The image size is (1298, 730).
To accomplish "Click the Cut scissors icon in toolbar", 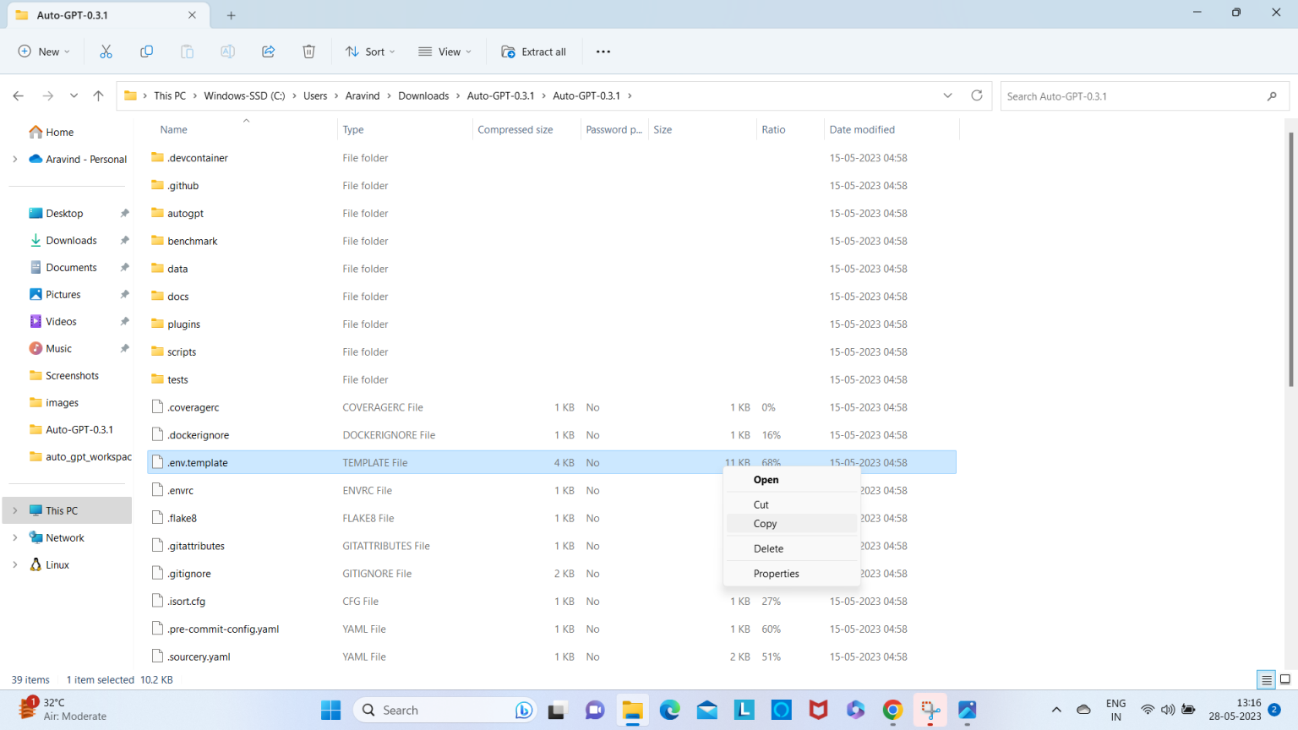I will pyautogui.click(x=106, y=52).
